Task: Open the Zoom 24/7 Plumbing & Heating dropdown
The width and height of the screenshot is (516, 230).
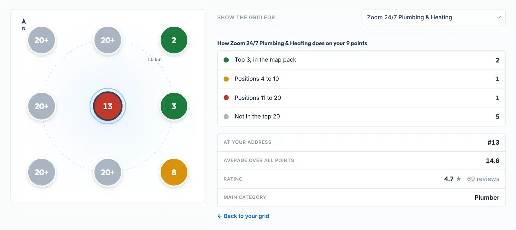Action: tap(433, 17)
